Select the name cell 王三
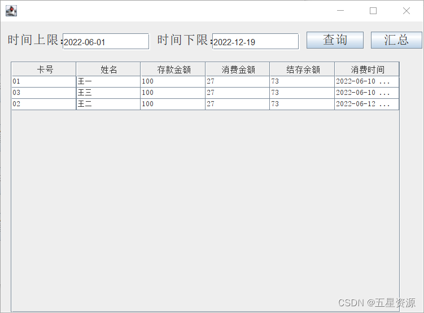 pos(108,93)
